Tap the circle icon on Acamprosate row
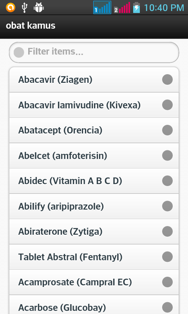The image size is (188, 314). 167,282
